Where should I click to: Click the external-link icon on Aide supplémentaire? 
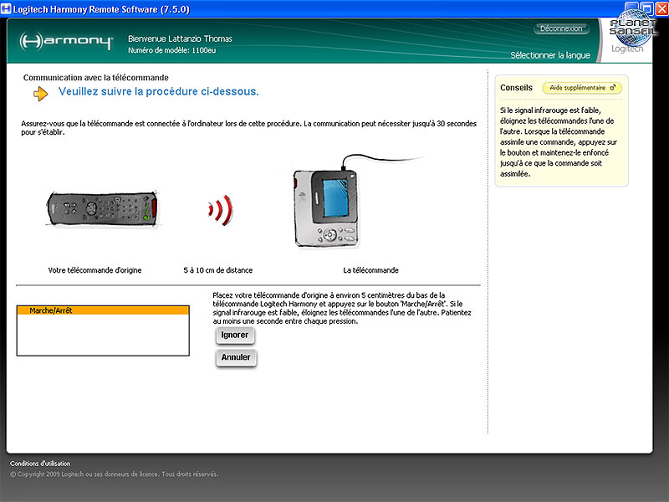click(613, 88)
